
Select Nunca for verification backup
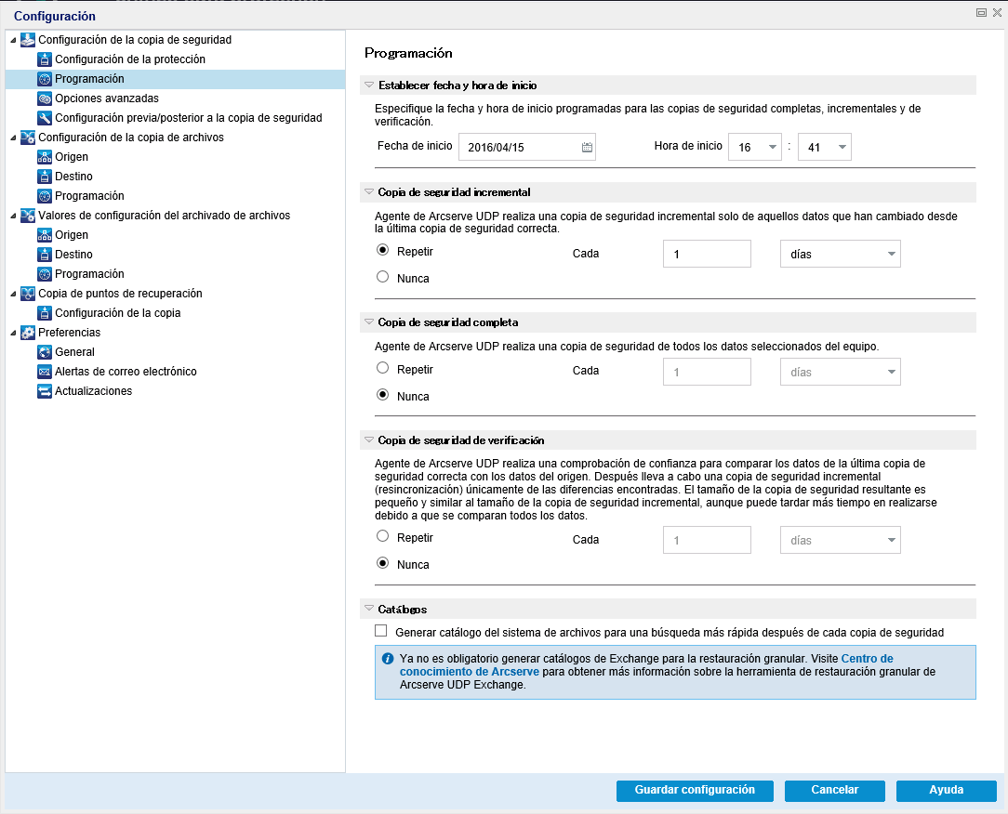click(382, 563)
